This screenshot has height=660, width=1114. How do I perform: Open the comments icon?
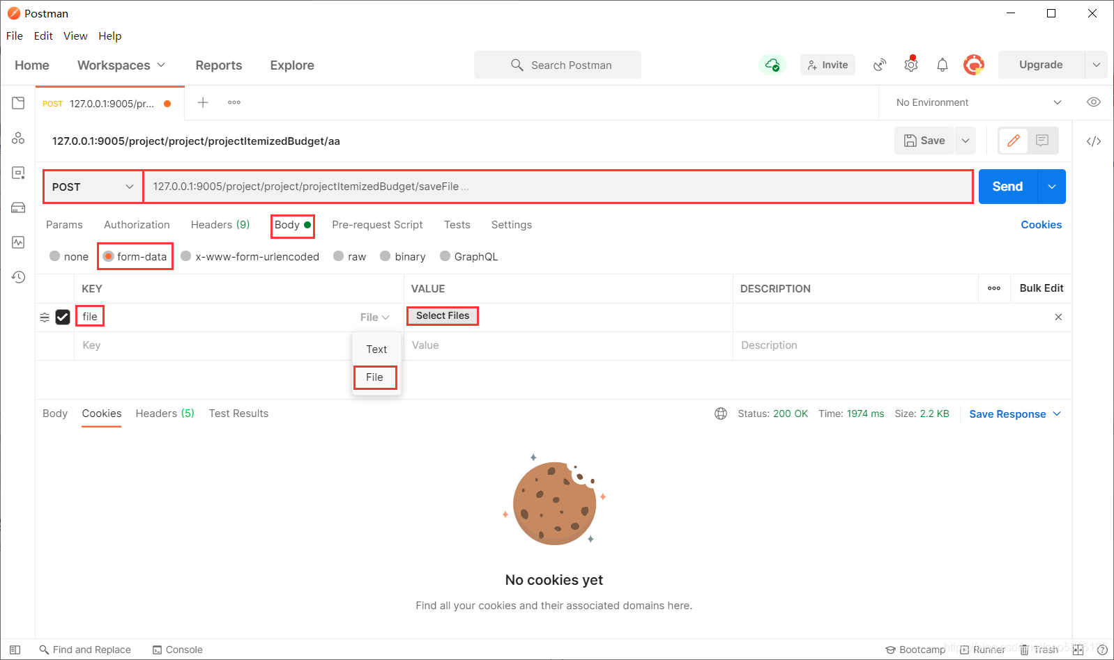(x=1042, y=141)
